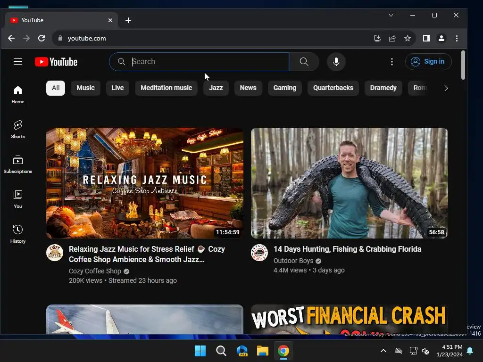
Task: Open Microsoft Edge from taskbar
Action: point(242,351)
